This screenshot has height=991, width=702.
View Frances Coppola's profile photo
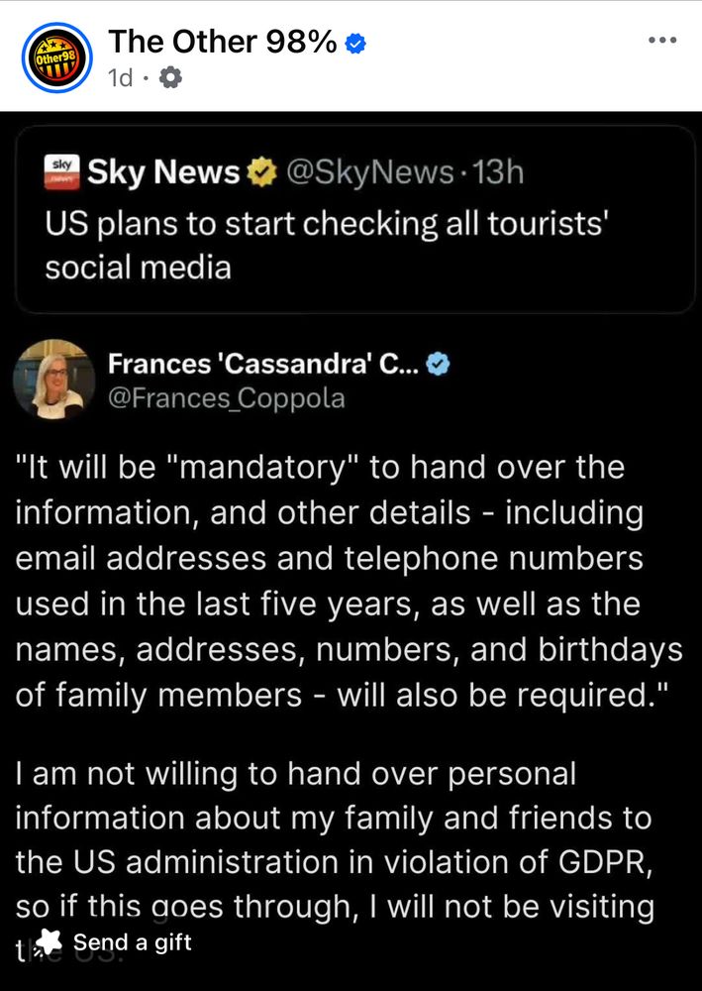[54, 380]
